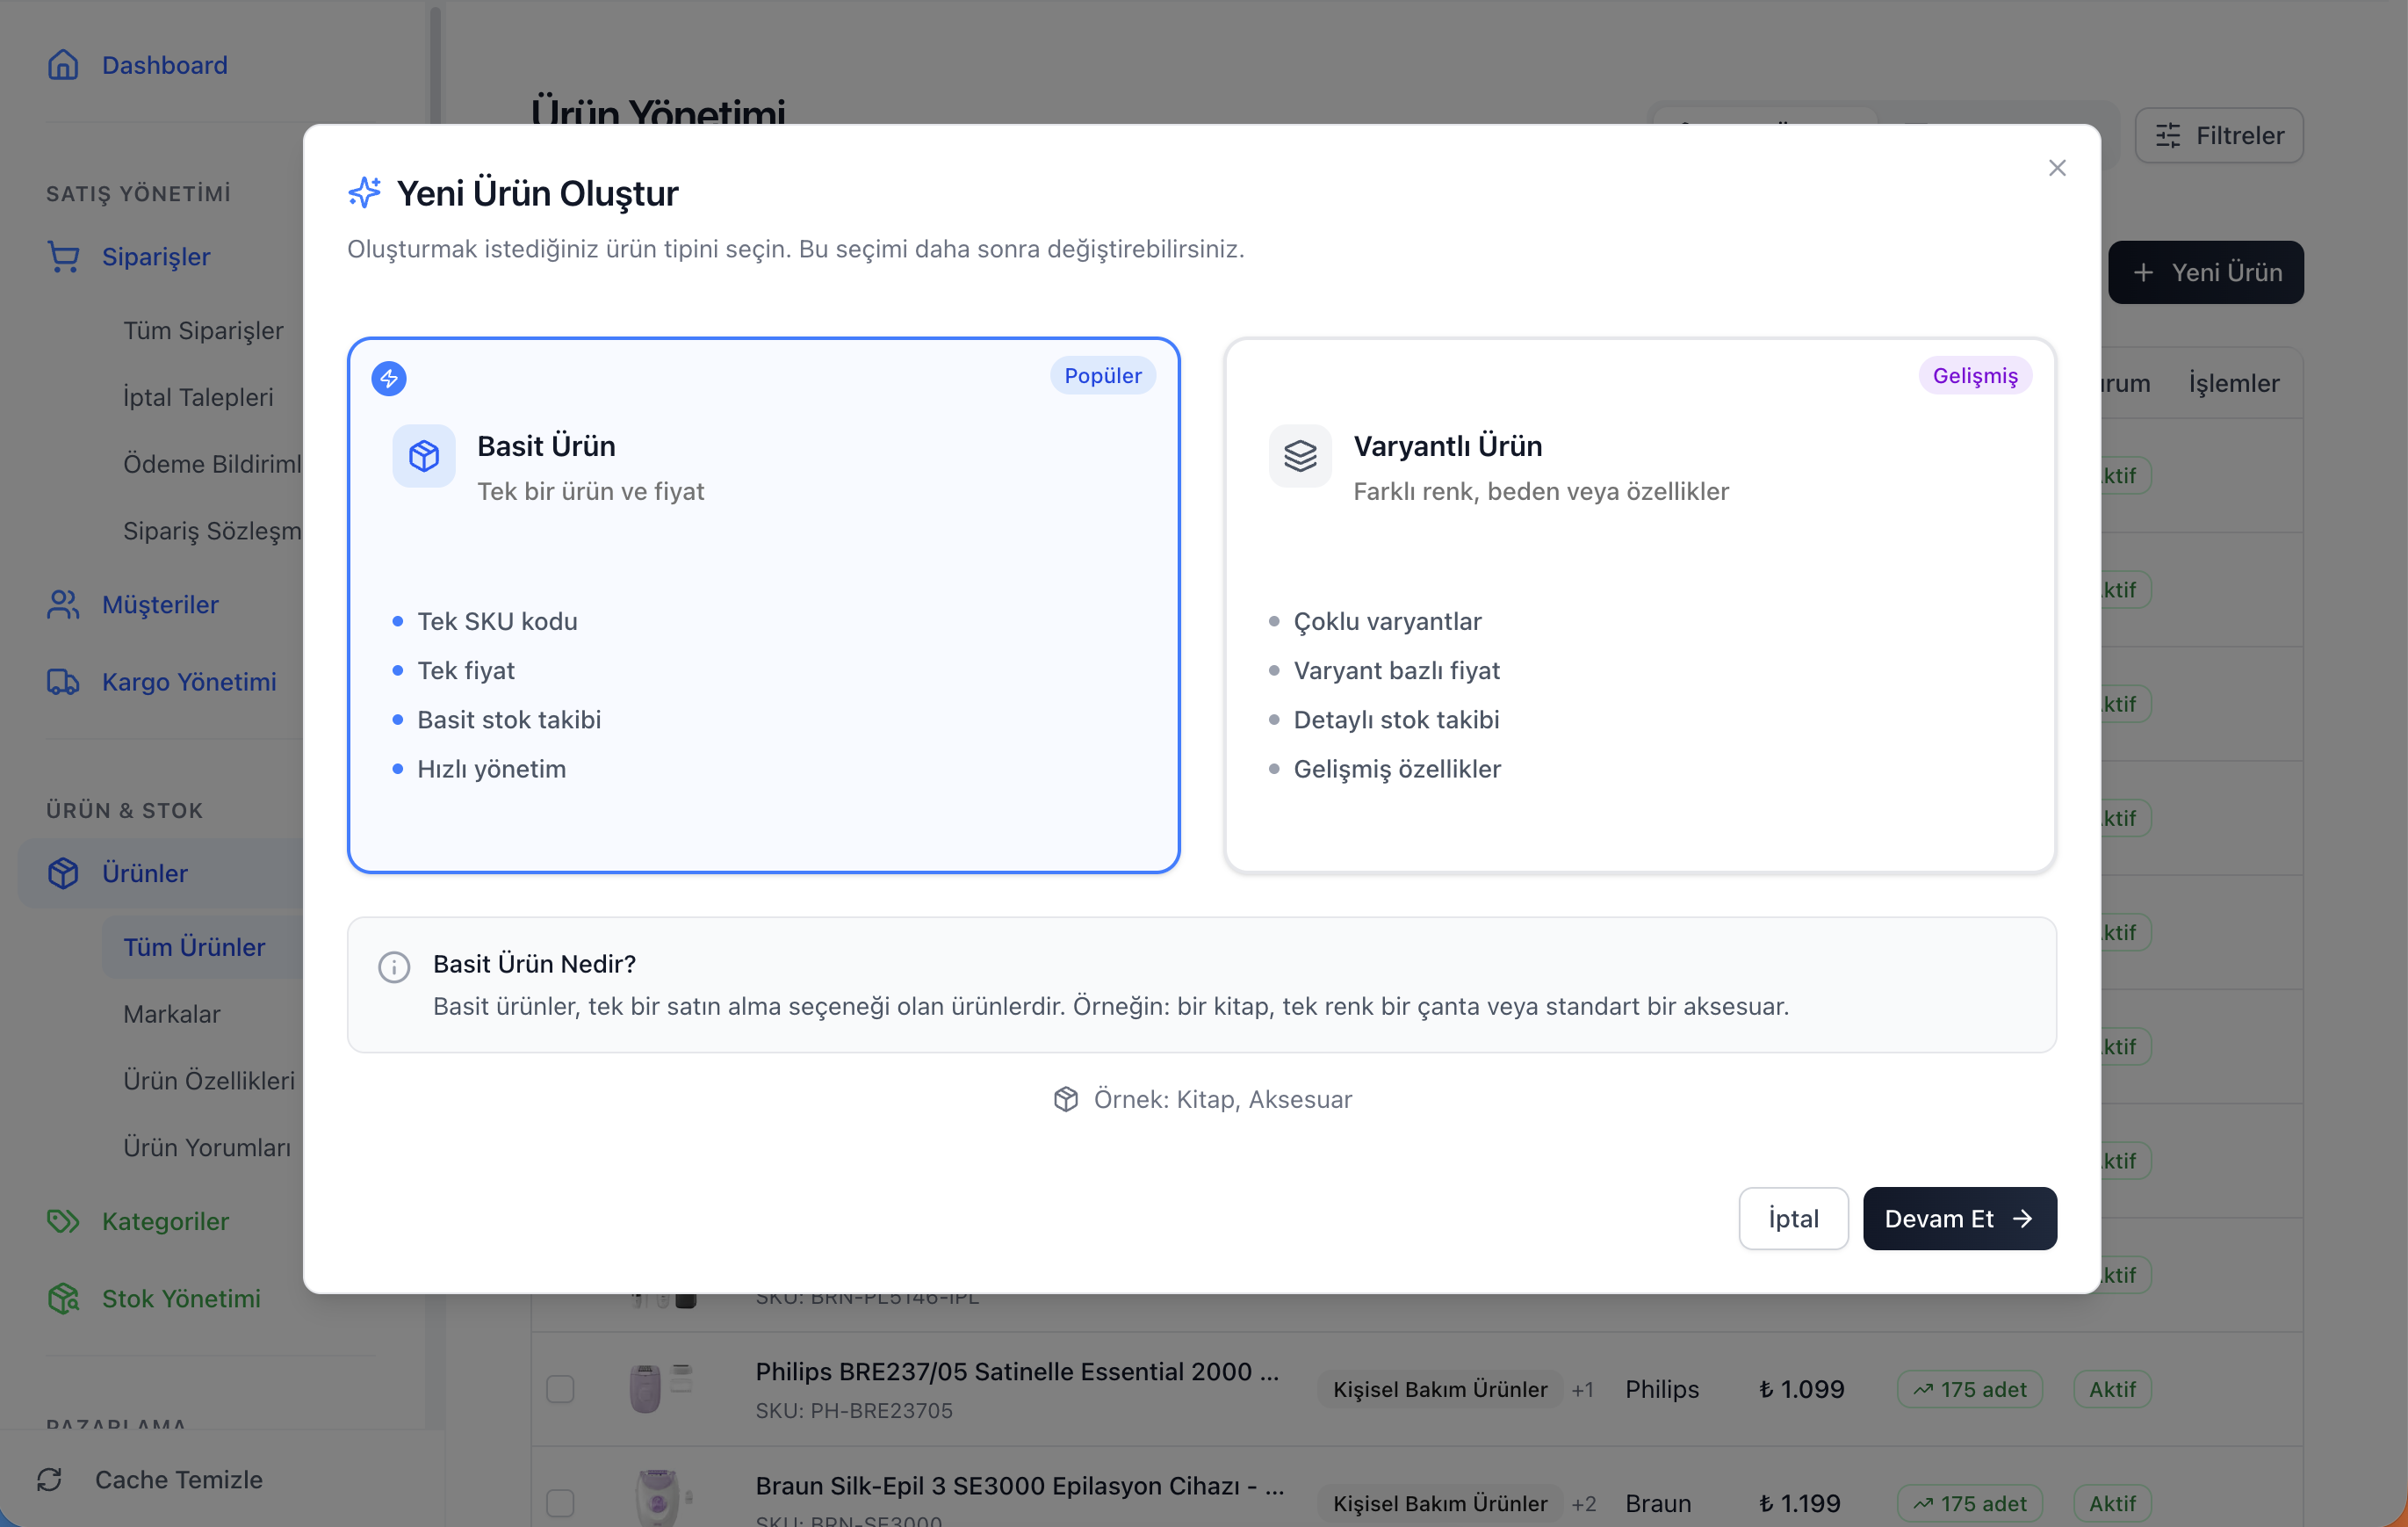Click the Cache Temizle refresh icon
Screen dimensions: 2408x1527
click(50, 1479)
